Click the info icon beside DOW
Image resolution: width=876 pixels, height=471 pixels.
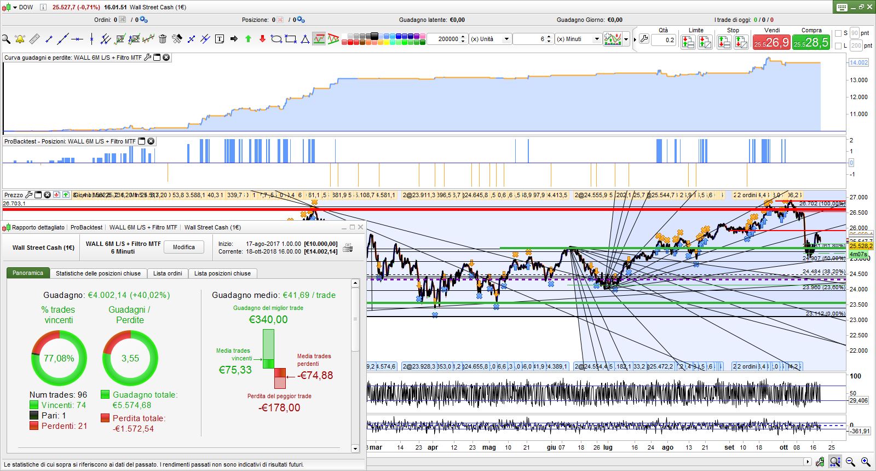coord(43,7)
